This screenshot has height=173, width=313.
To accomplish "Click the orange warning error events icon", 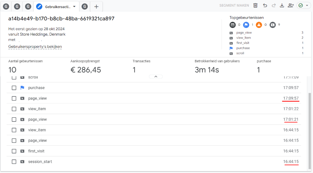I will coord(259,25).
